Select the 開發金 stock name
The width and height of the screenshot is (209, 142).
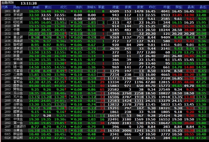[x=18, y=90]
